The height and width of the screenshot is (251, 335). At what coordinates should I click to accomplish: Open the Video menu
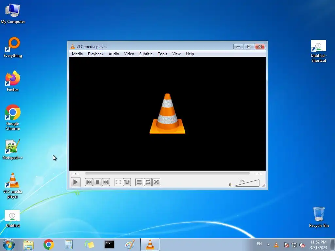[129, 54]
